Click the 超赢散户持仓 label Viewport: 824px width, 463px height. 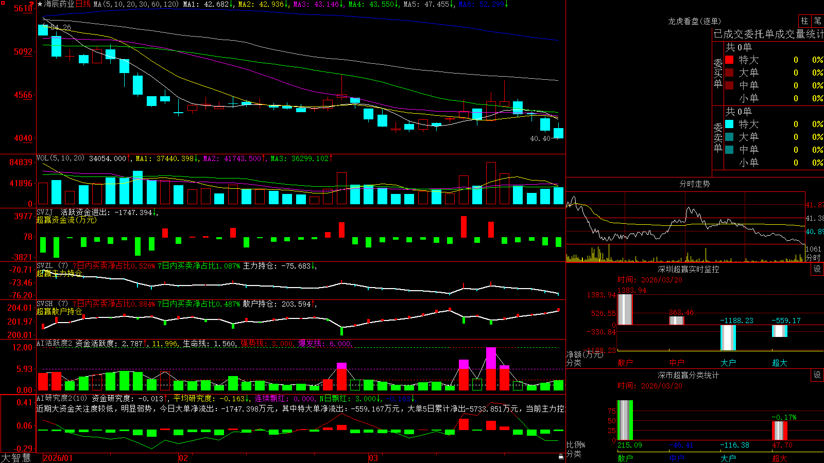pos(59,311)
